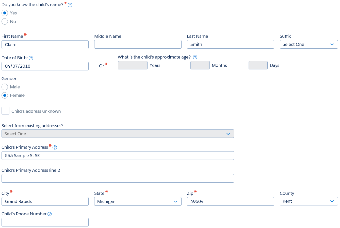Click the empty Middle Name field
This screenshot has height=228, width=340.
138,44
